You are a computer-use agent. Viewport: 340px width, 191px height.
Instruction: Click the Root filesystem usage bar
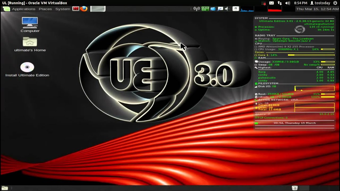(x=328, y=94)
